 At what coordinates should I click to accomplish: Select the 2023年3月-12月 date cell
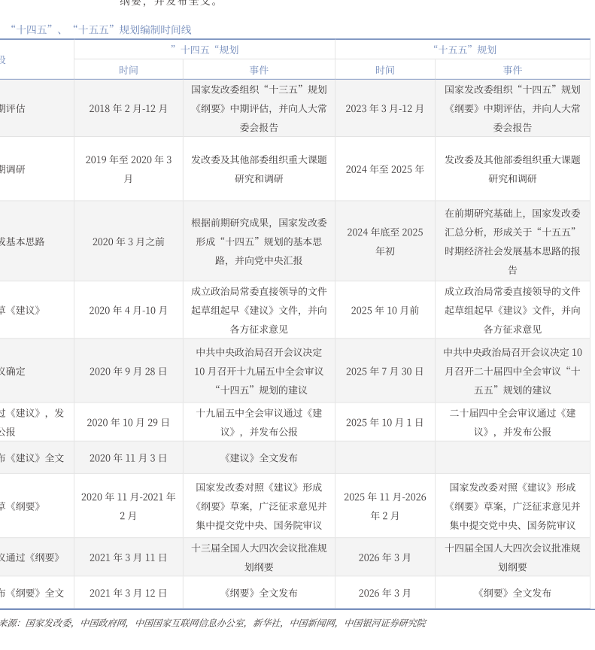click(x=384, y=108)
